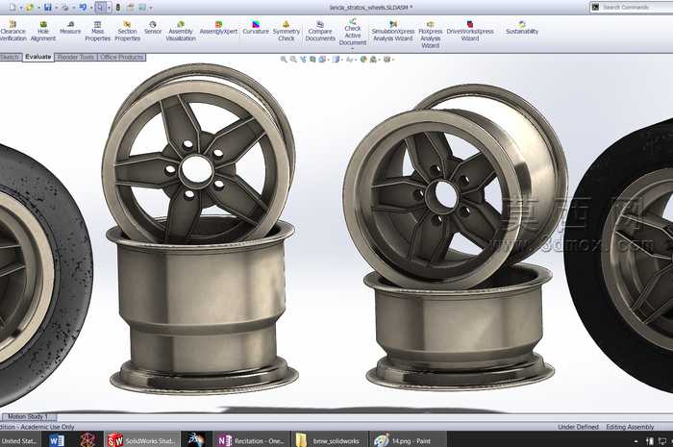Switch to Render Tools tab

(x=76, y=57)
